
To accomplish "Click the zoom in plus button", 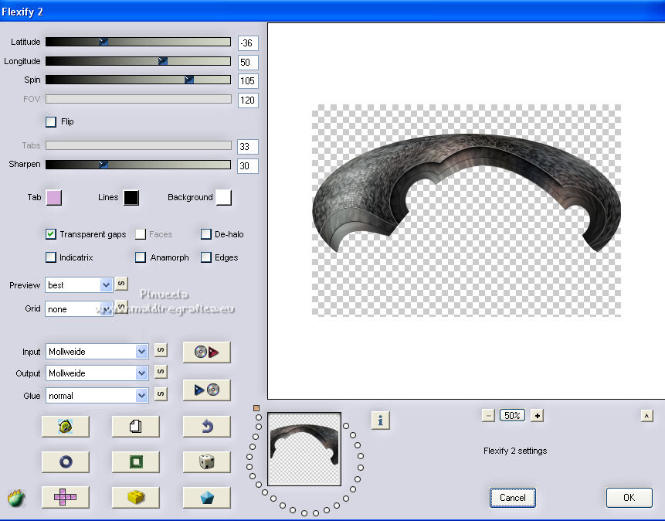I will (538, 415).
